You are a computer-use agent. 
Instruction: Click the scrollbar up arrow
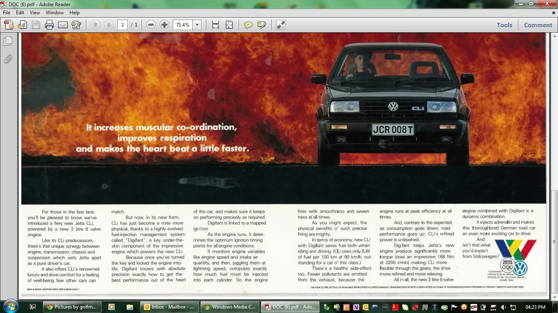click(x=554, y=36)
